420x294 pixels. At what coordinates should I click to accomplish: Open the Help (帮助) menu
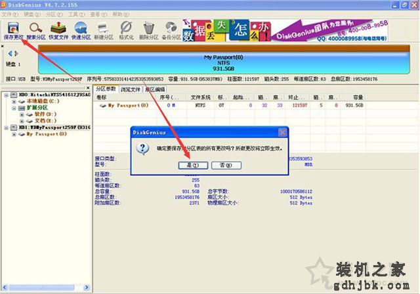121,14
